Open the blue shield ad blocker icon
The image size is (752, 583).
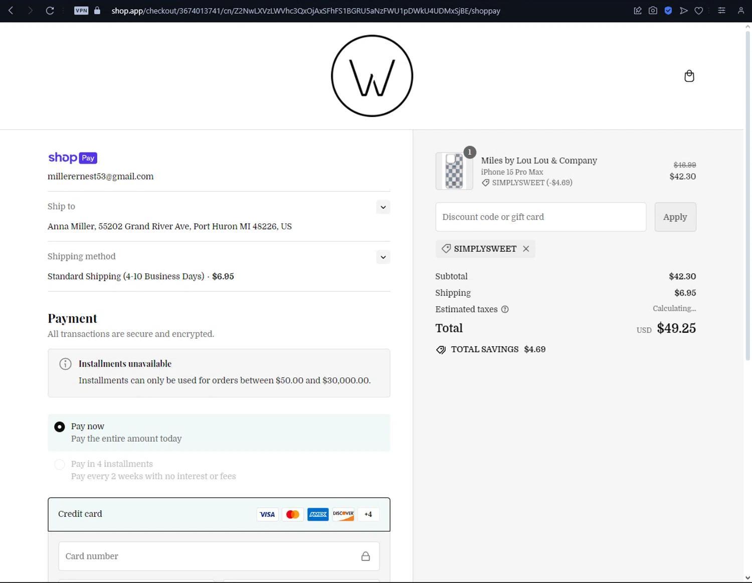click(x=668, y=11)
